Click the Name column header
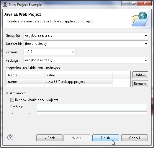 [25, 75]
